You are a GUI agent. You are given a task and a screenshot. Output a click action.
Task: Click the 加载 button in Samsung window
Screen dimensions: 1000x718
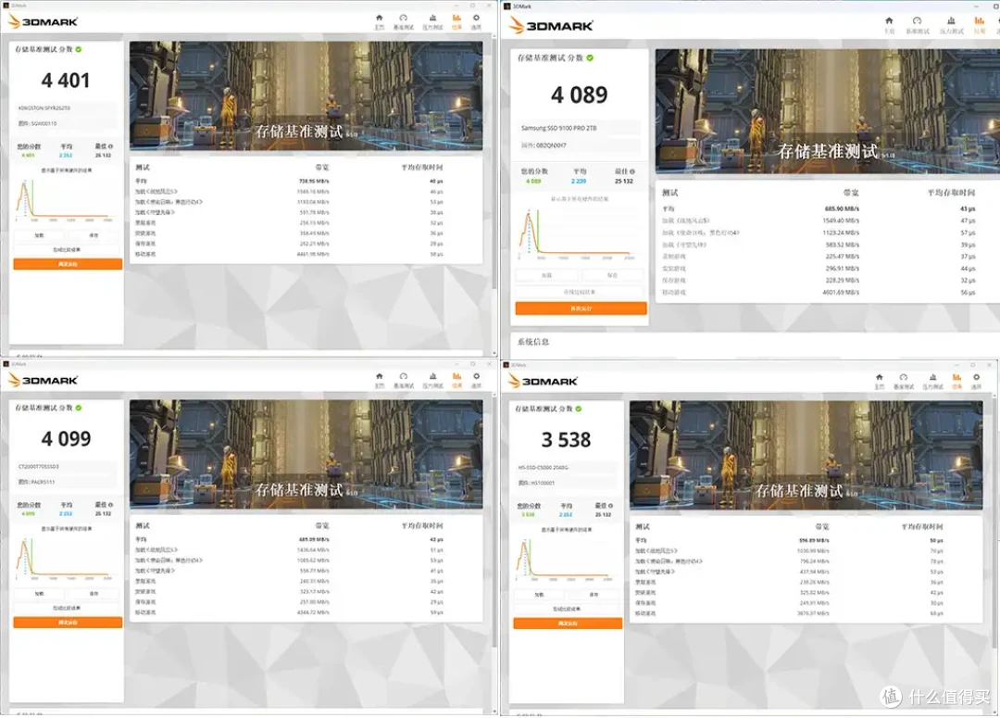(546, 276)
